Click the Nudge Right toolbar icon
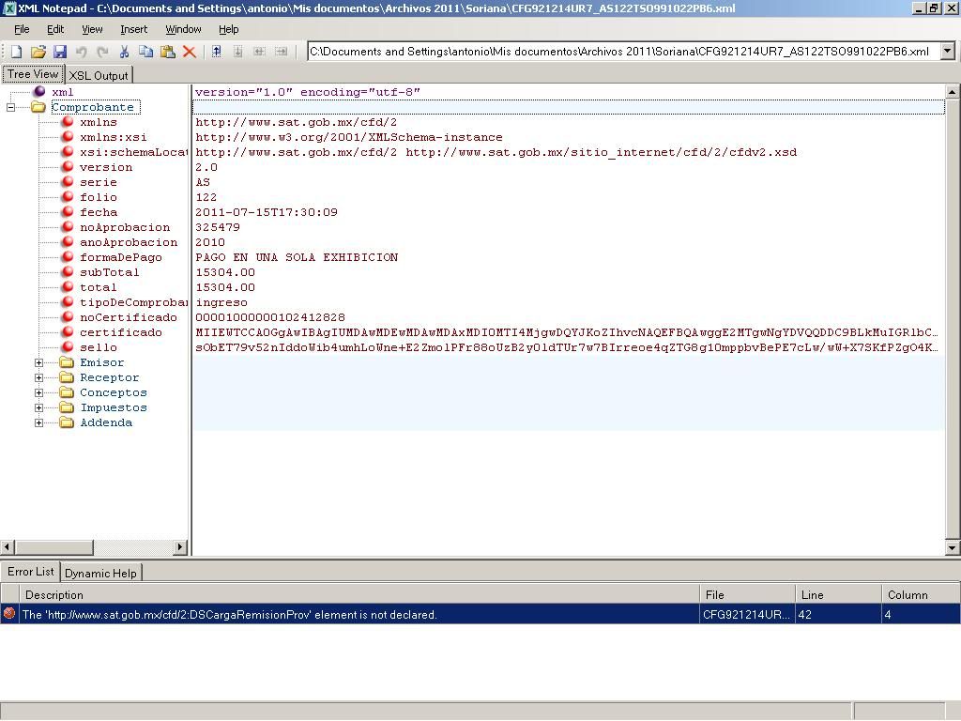Viewport: 961px width, 721px height. (281, 52)
